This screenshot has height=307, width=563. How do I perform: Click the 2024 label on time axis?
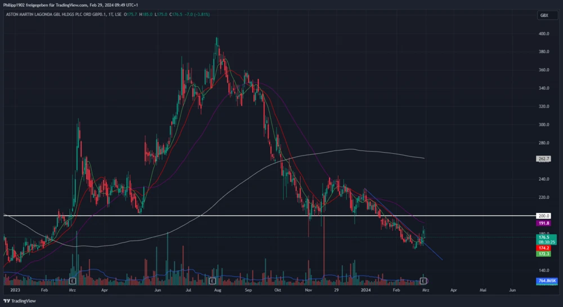click(366, 290)
